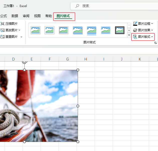Click the 重置图片 button label
The height and width of the screenshot is (151, 158).
tap(12, 37)
